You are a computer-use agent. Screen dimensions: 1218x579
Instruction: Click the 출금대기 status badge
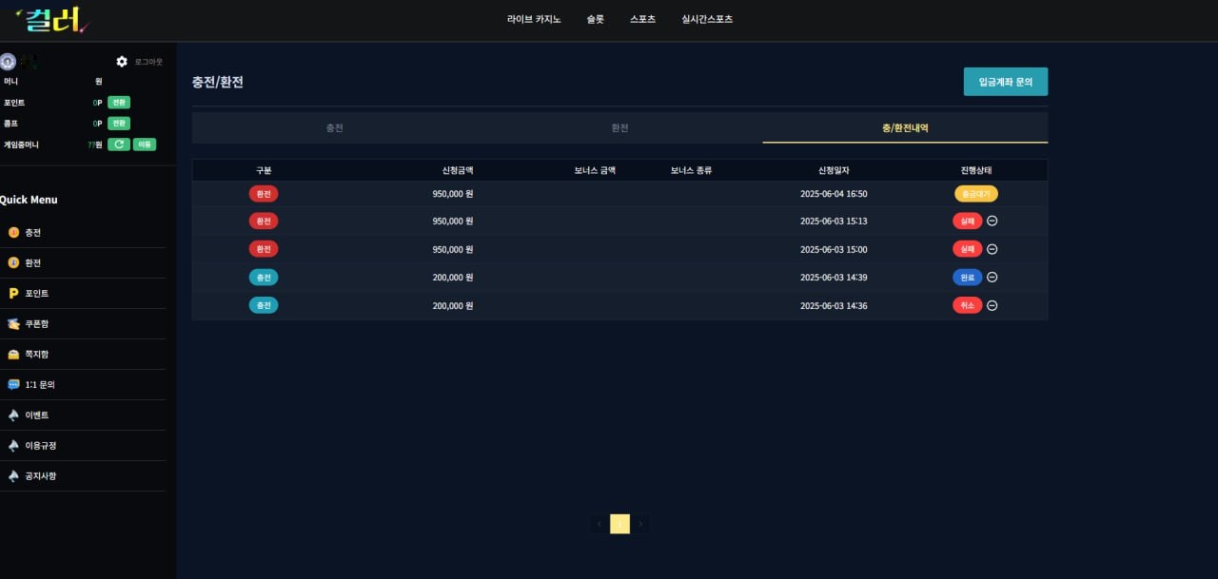tap(976, 194)
